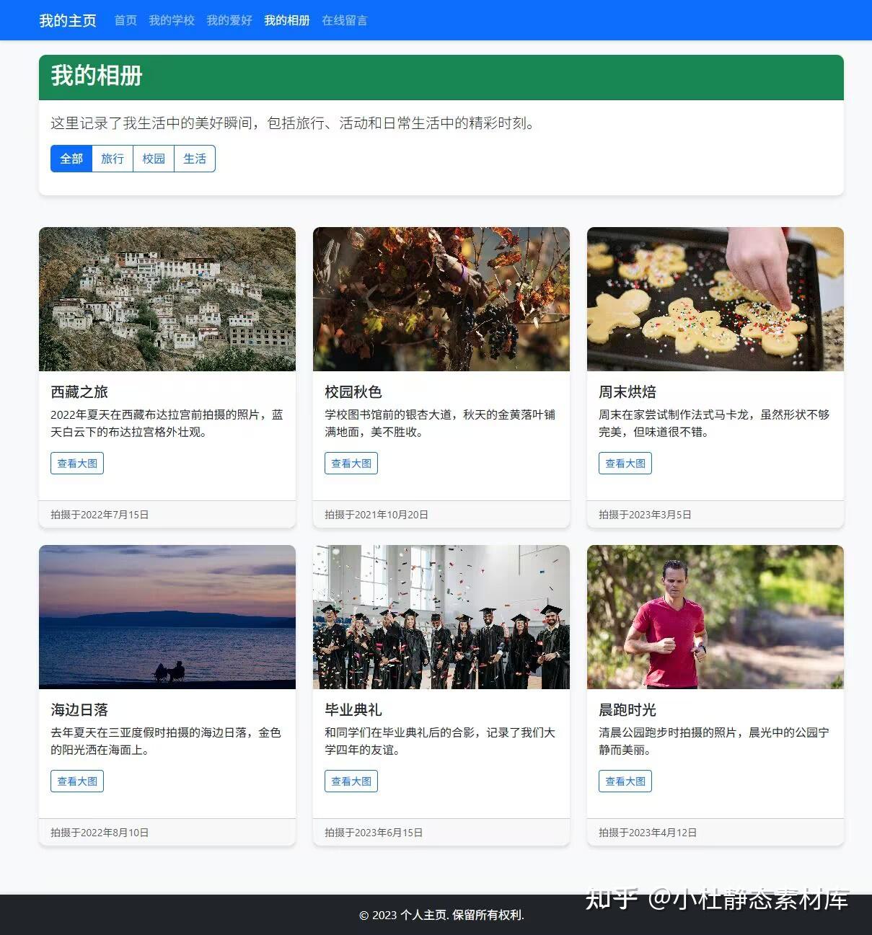Click the sunset beach photo
Viewport: 872px width, 935px height.
(167, 616)
